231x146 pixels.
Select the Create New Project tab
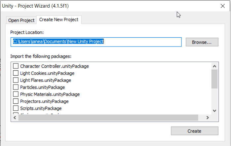pos(59,19)
